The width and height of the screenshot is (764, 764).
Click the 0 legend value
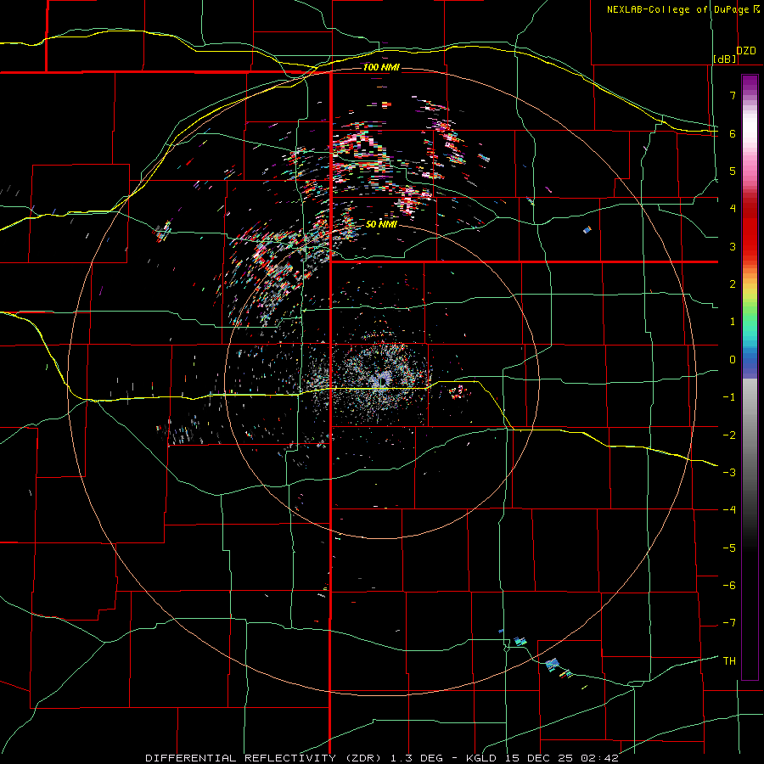(x=733, y=360)
